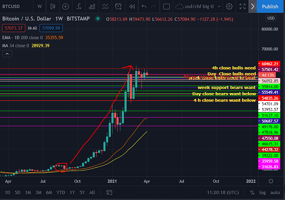Toggle percent scale mode
The width and height of the screenshot is (285, 200).
coord(252,193)
